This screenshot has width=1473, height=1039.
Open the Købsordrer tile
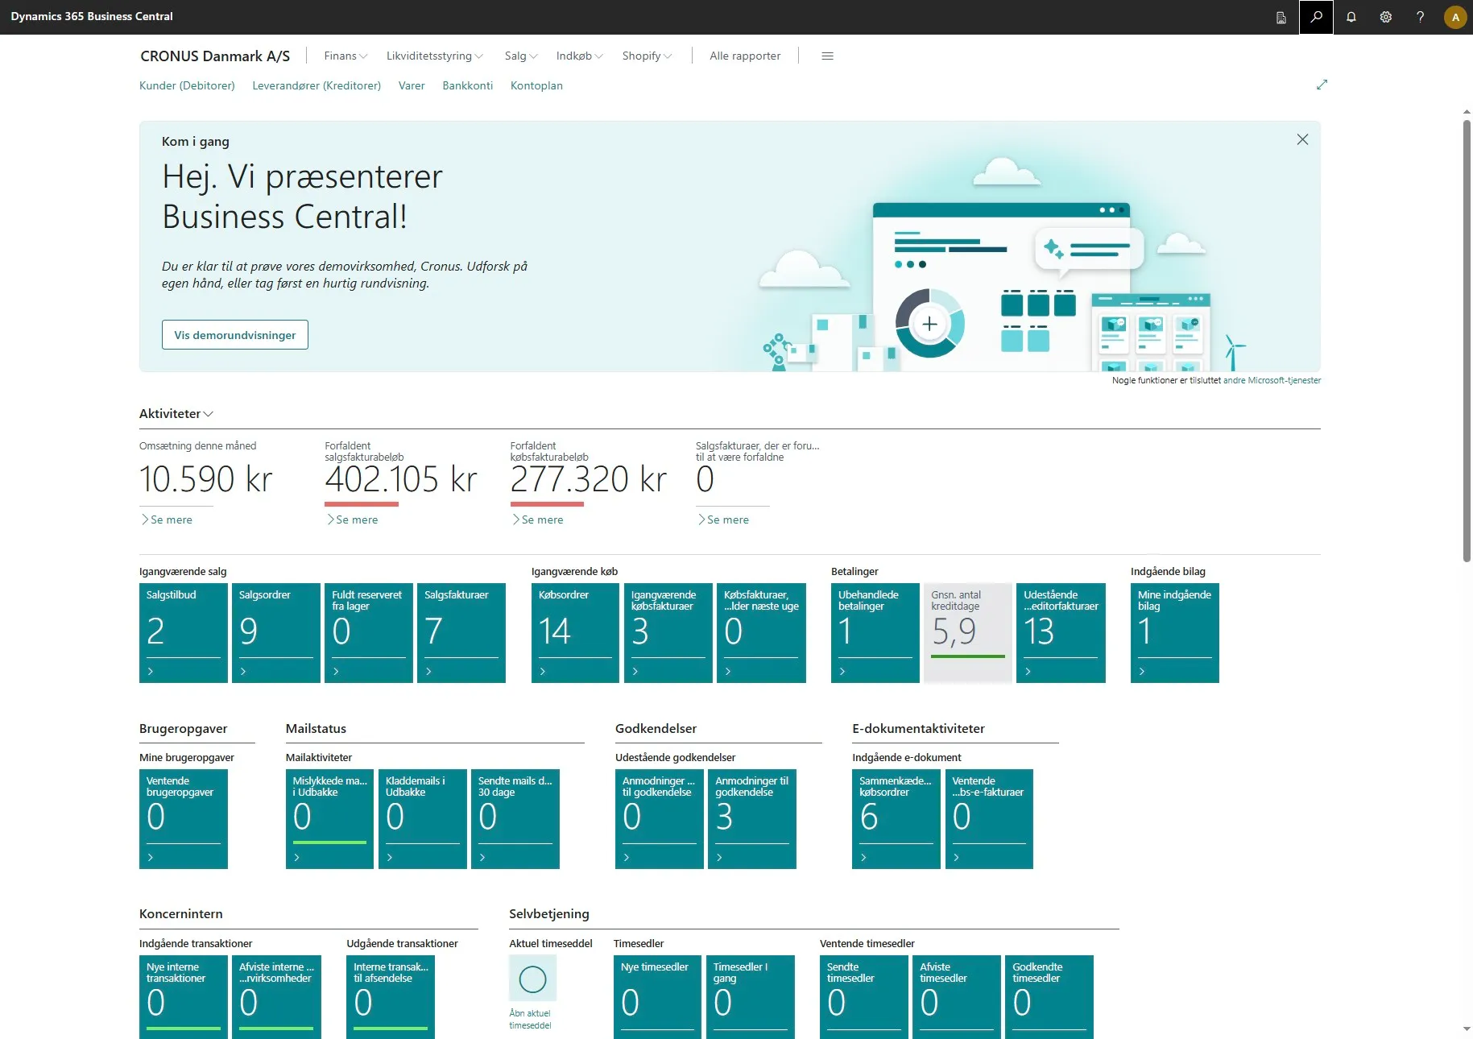coord(576,633)
